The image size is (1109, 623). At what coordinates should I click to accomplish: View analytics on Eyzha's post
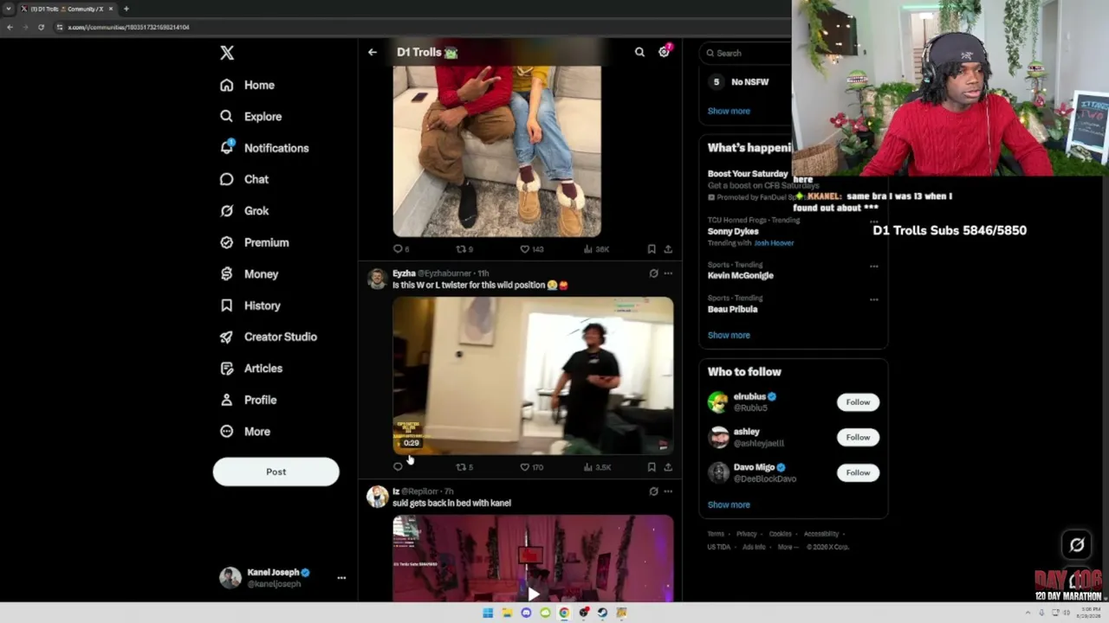(x=598, y=467)
